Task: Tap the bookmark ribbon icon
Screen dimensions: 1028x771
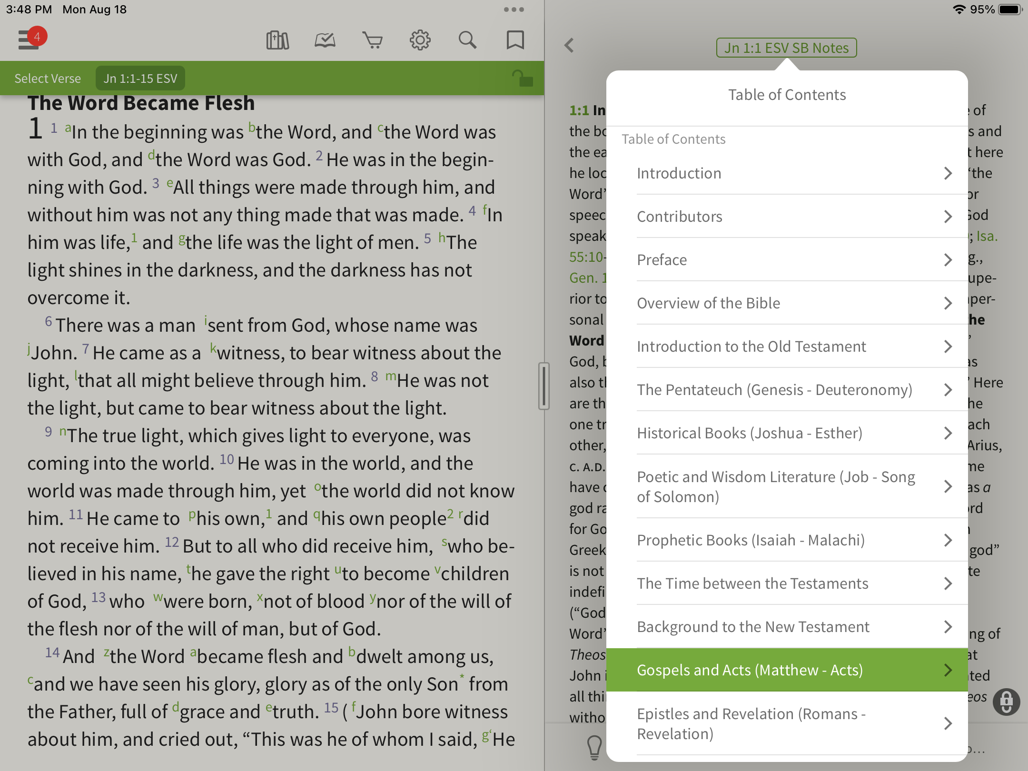Action: click(515, 40)
